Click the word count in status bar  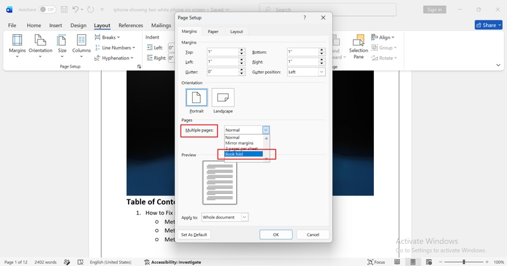[x=45, y=262]
